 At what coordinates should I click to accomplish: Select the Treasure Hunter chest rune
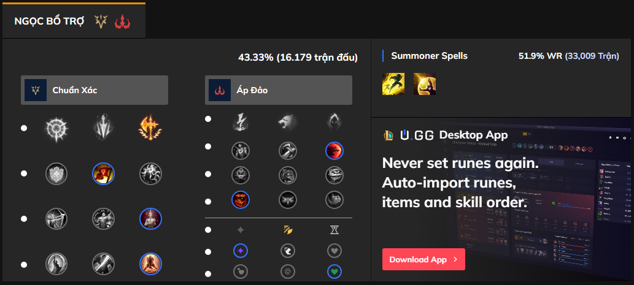(241, 199)
